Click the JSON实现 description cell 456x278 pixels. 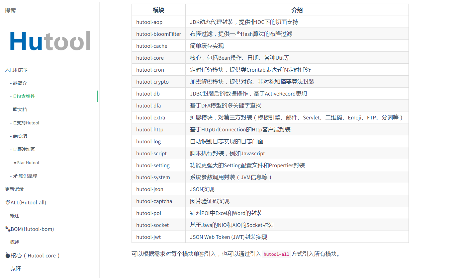pyautogui.click(x=297, y=189)
